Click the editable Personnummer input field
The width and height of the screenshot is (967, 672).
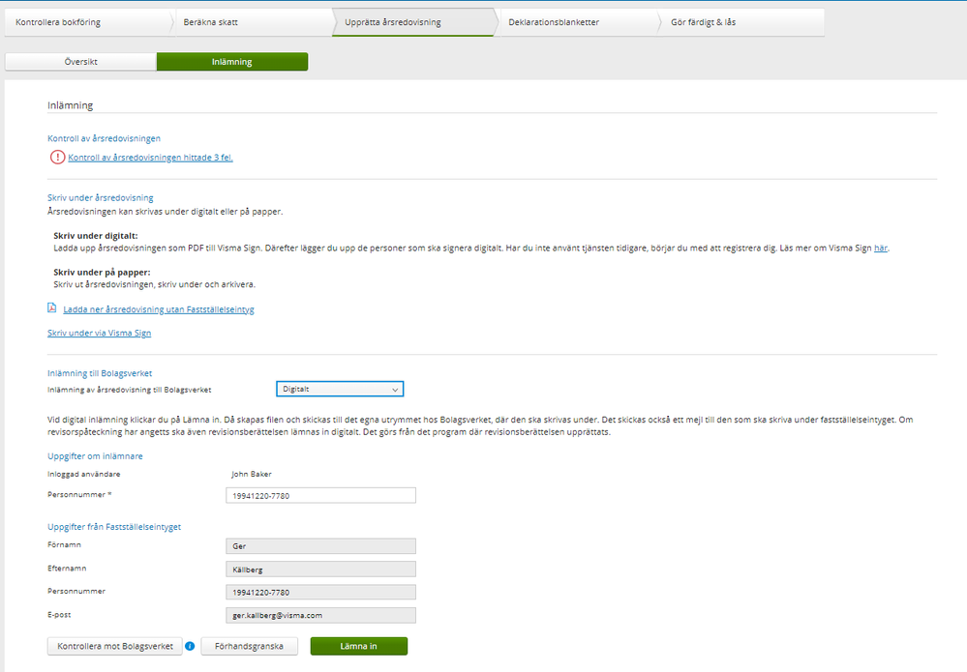[319, 495]
